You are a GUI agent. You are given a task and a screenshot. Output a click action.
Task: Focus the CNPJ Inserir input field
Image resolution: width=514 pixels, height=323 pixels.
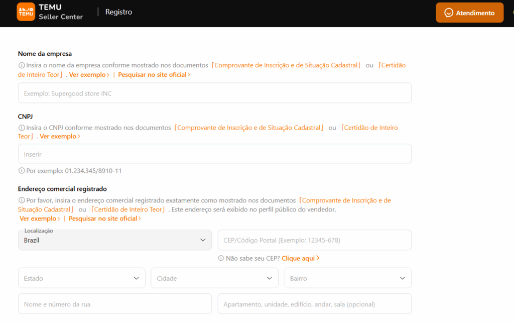click(x=214, y=154)
